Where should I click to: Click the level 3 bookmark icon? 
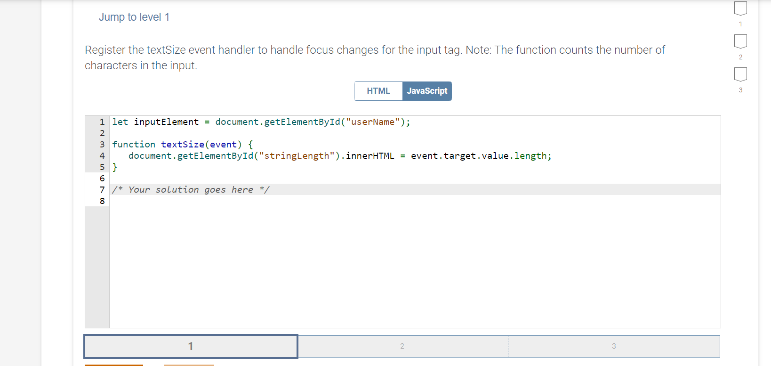(x=740, y=74)
